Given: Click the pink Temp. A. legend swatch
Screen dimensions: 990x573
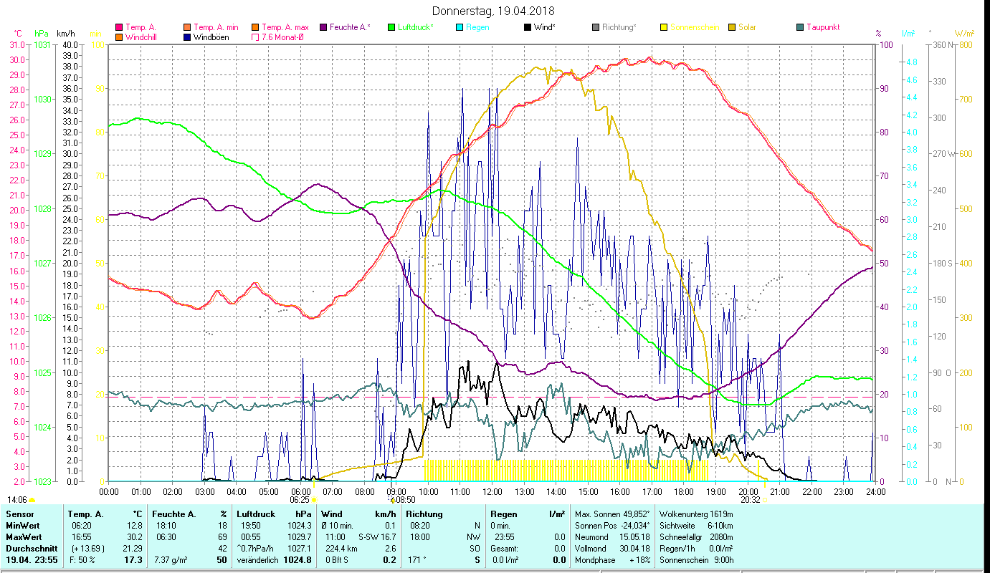Looking at the screenshot, I should coord(119,28).
